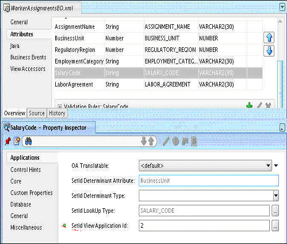The height and width of the screenshot is (244, 287).
Task: Select General category in Property Inspector
Action: (x=19, y=216)
